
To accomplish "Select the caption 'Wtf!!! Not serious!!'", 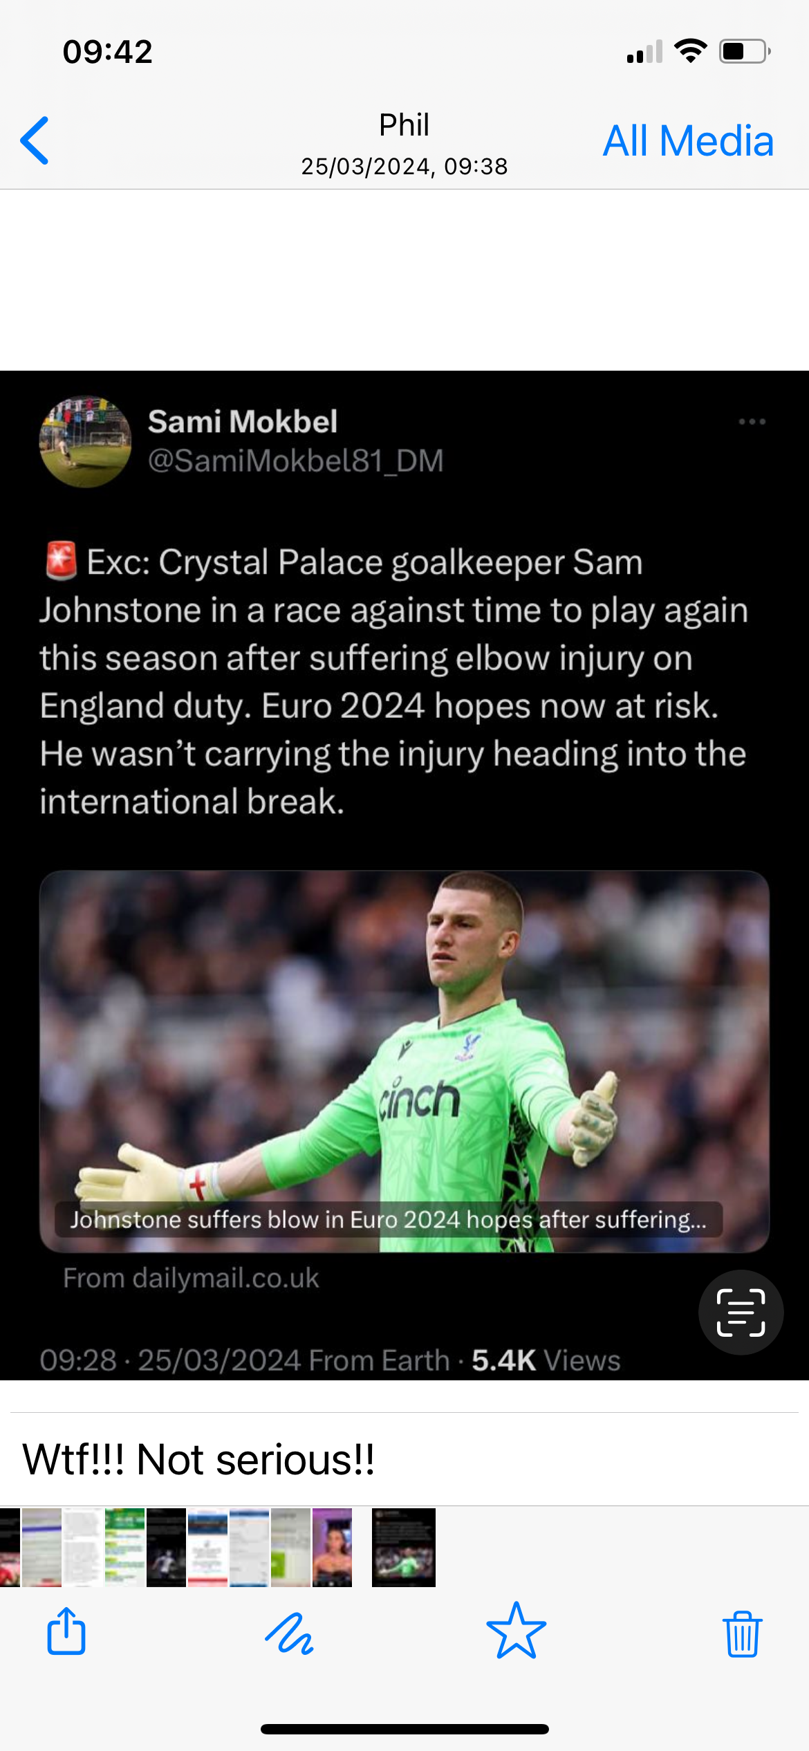I will click(198, 1459).
